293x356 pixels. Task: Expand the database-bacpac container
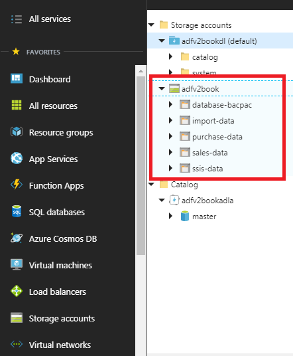(x=171, y=104)
